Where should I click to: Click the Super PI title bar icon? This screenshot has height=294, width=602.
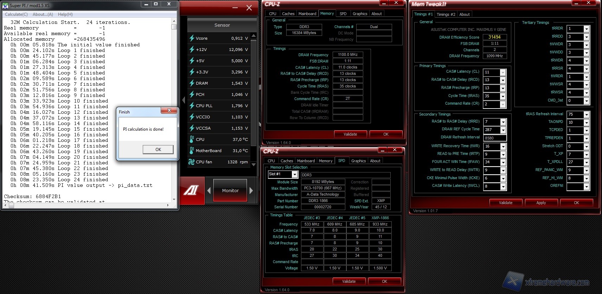(5, 5)
